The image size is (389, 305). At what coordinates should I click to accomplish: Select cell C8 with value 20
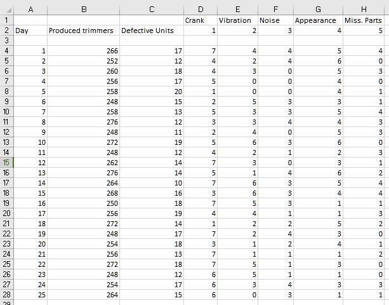tap(152, 91)
